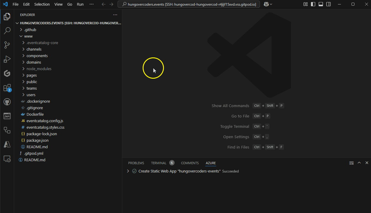Open the connected-squares view below the API icon
The width and height of the screenshot is (371, 213).
click(7, 130)
